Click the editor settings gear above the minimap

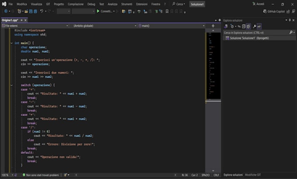click(x=220, y=20)
